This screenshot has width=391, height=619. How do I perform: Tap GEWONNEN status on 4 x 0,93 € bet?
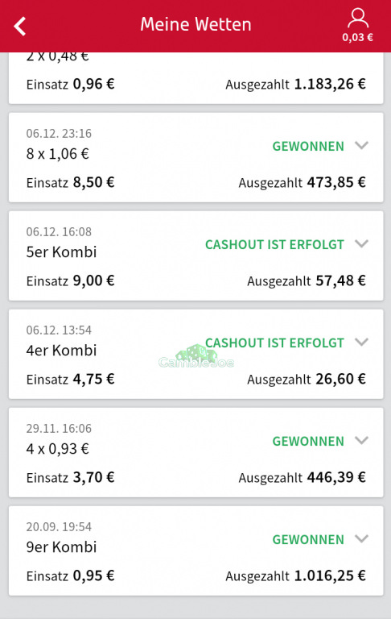308,441
